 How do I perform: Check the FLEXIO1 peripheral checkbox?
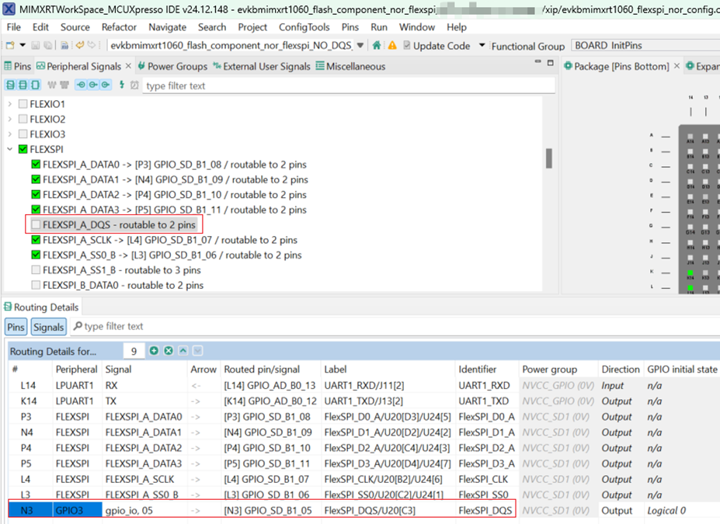(23, 104)
